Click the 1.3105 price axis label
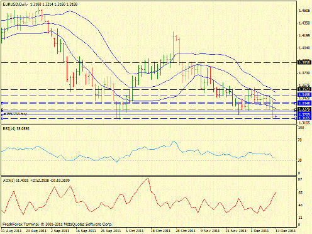Screen dimensions: 312x234 (304, 123)
